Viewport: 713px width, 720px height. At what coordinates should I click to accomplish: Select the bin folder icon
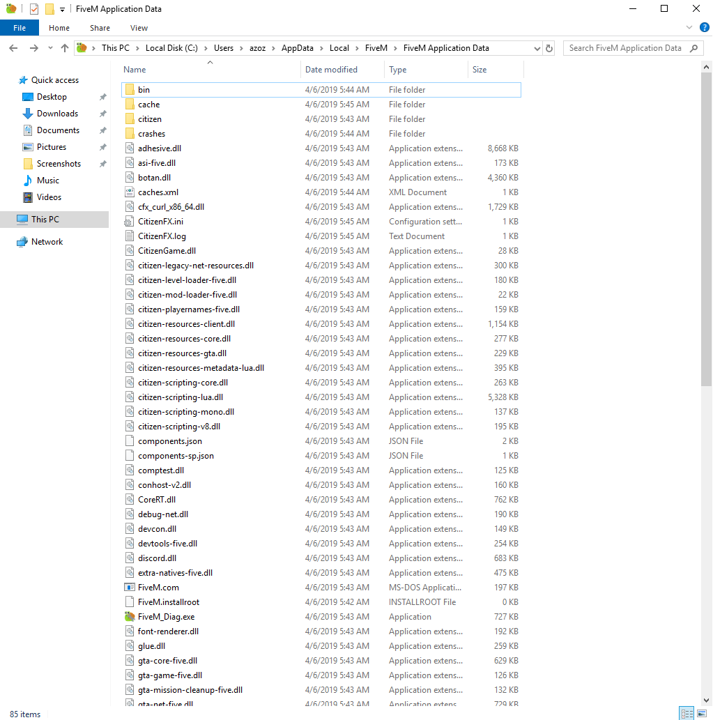tap(130, 89)
